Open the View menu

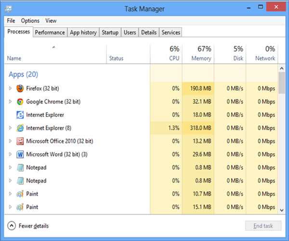[51, 21]
